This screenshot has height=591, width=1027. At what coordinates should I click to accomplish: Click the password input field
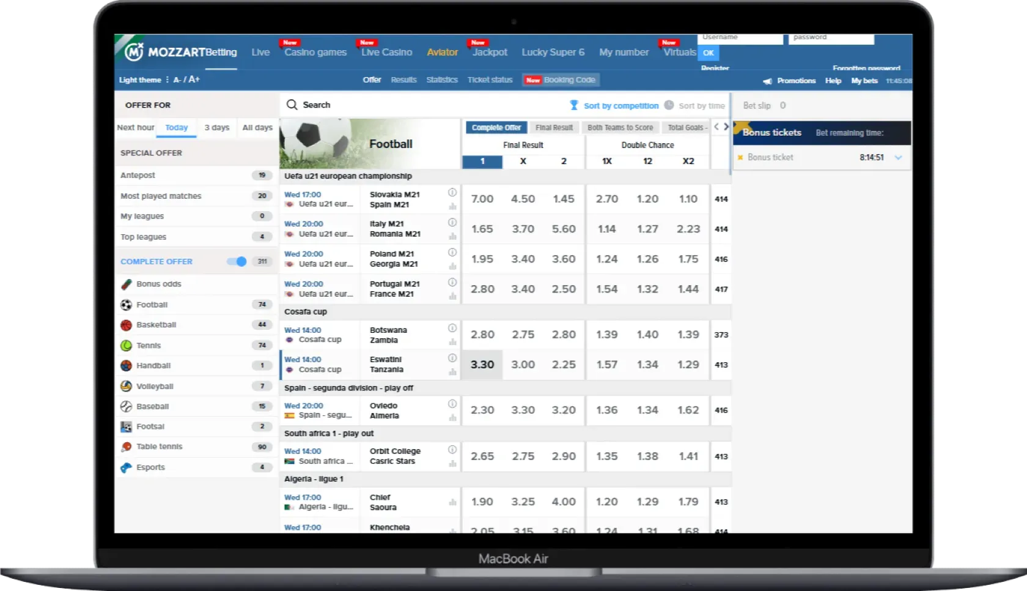pyautogui.click(x=831, y=39)
